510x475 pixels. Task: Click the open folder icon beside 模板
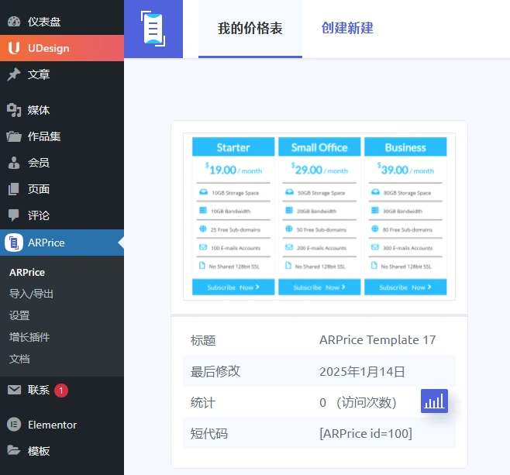click(x=14, y=450)
